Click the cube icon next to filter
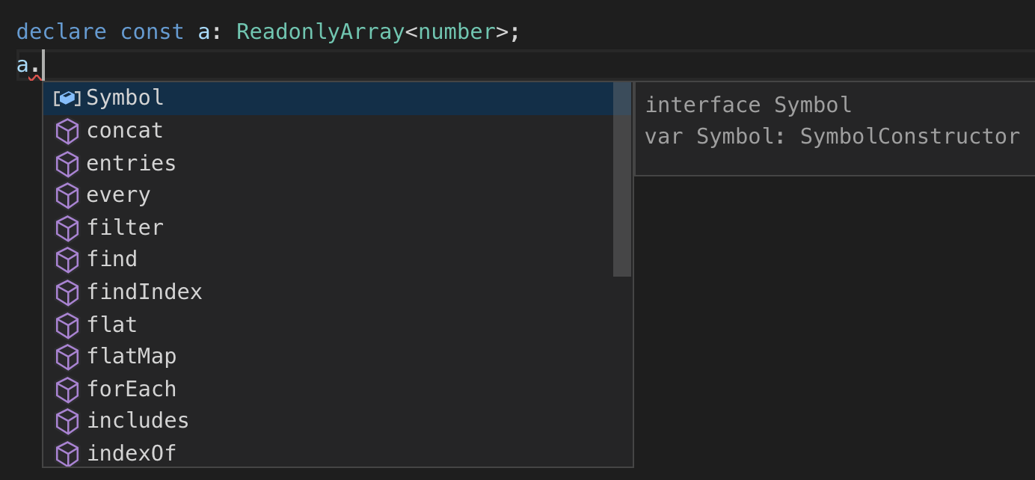Viewport: 1035px width, 480px height. tap(67, 228)
